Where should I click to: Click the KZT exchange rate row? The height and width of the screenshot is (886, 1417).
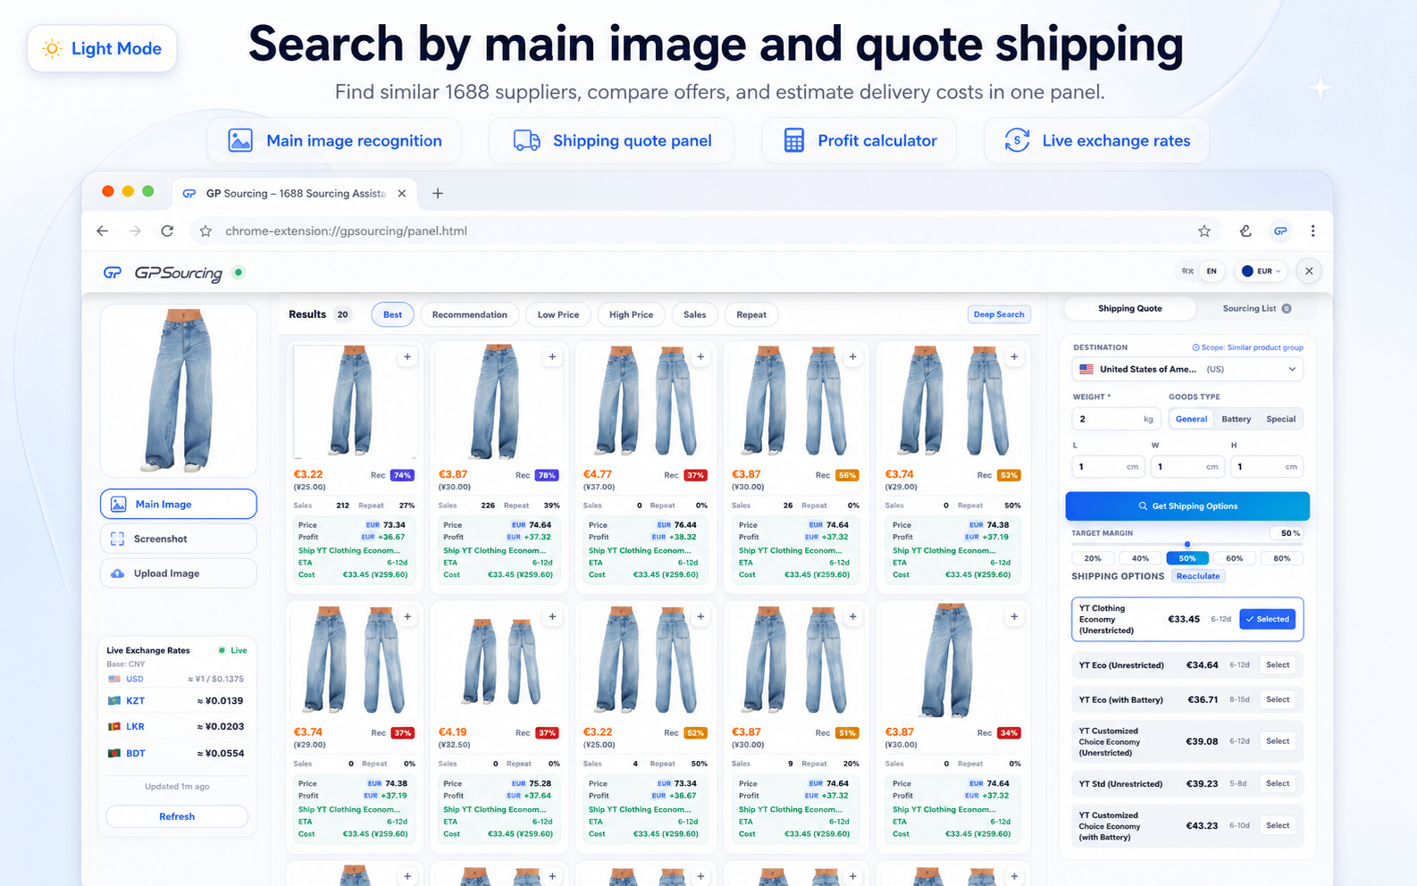click(176, 701)
